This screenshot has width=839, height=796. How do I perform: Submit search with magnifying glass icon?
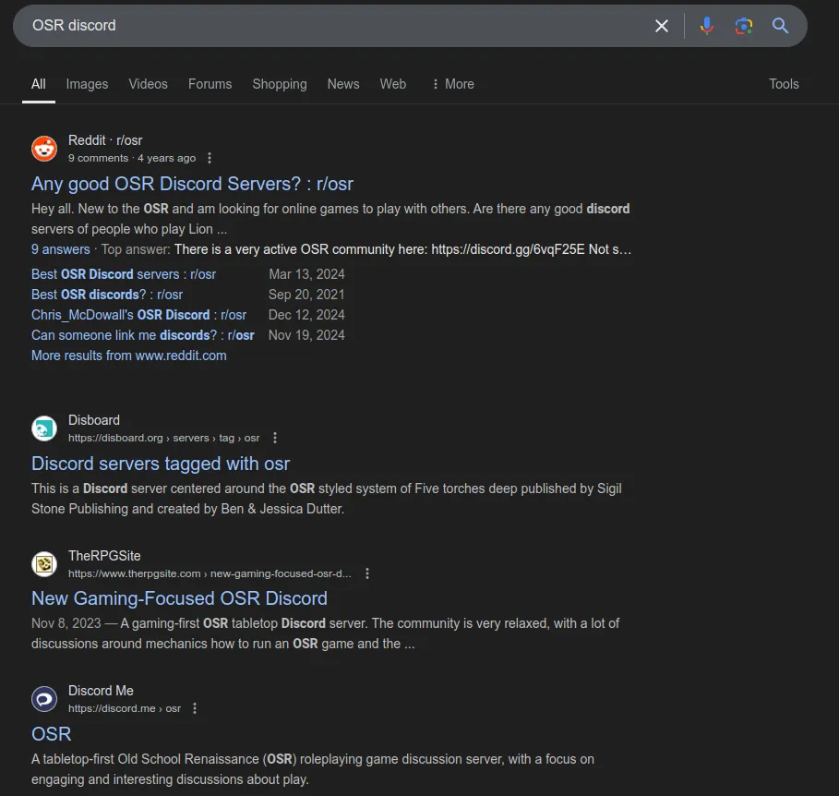[x=780, y=26]
